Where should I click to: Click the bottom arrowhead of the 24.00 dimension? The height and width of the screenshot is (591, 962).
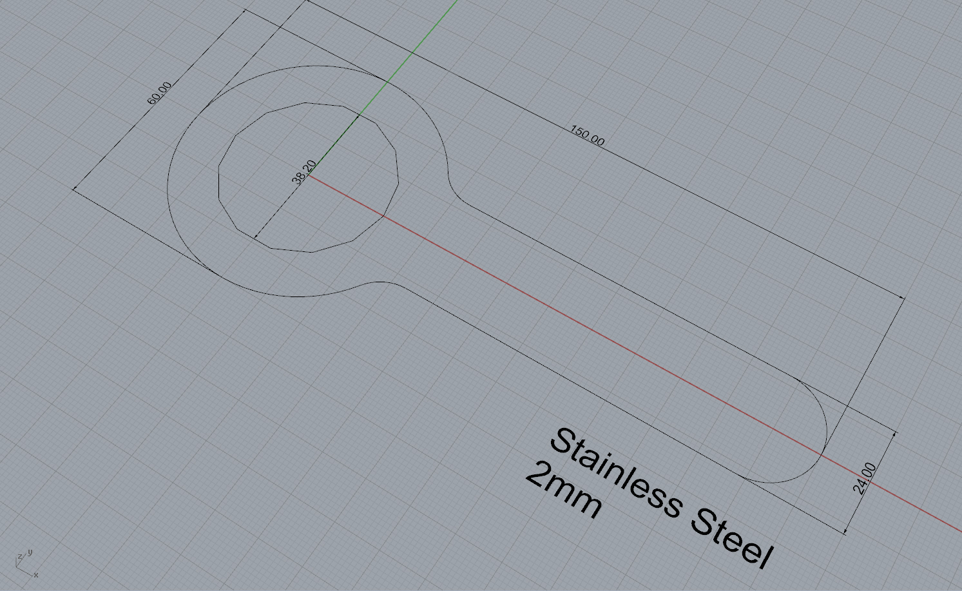point(845,532)
